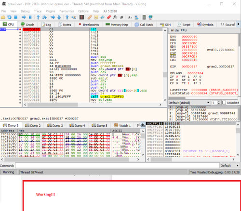Toggle breakpoint bullet at 007D0E5E
The height and width of the screenshot is (211, 241).
20,90
